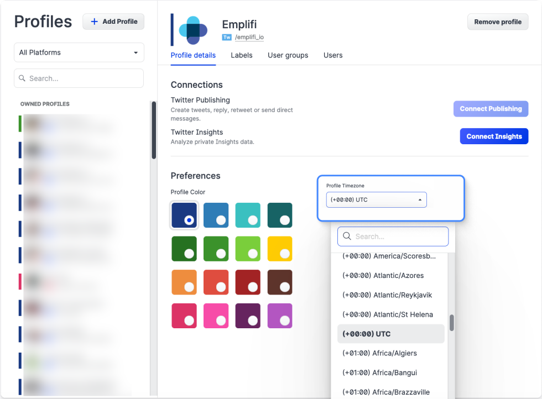Click the magnifier icon in profiles search
This screenshot has width=542, height=399.
pyautogui.click(x=22, y=78)
